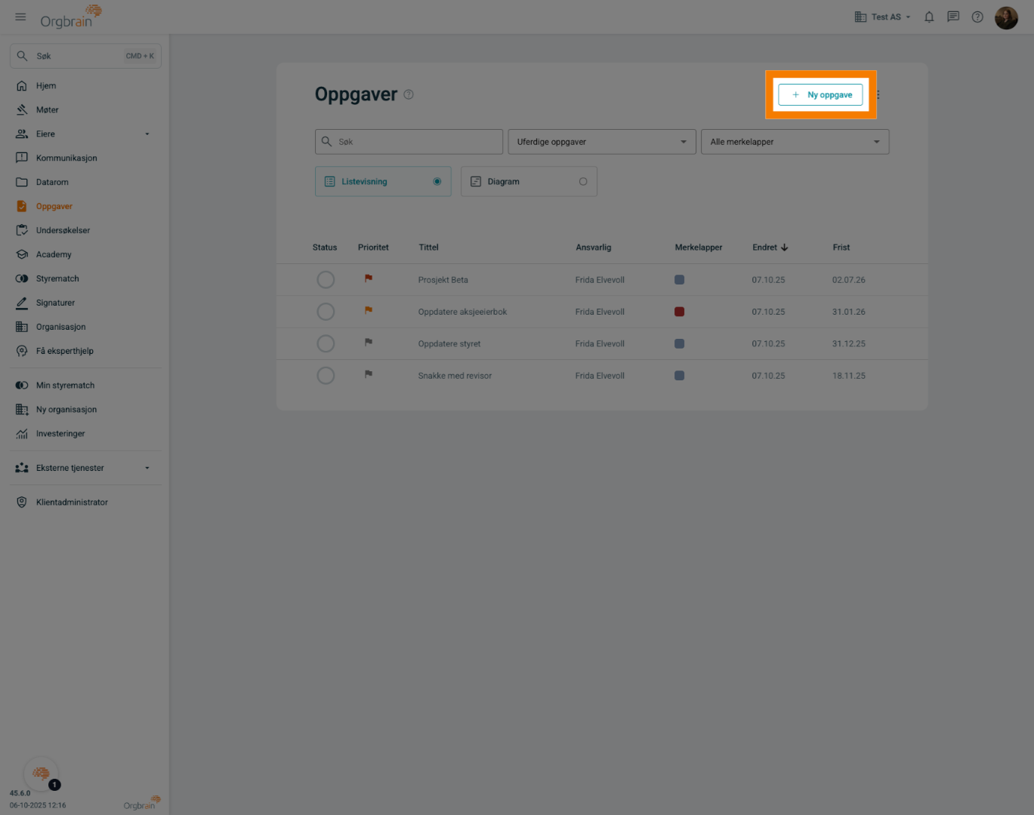Viewport: 1034px width, 815px height.
Task: Open the three-dot more options menu
Action: tap(878, 95)
